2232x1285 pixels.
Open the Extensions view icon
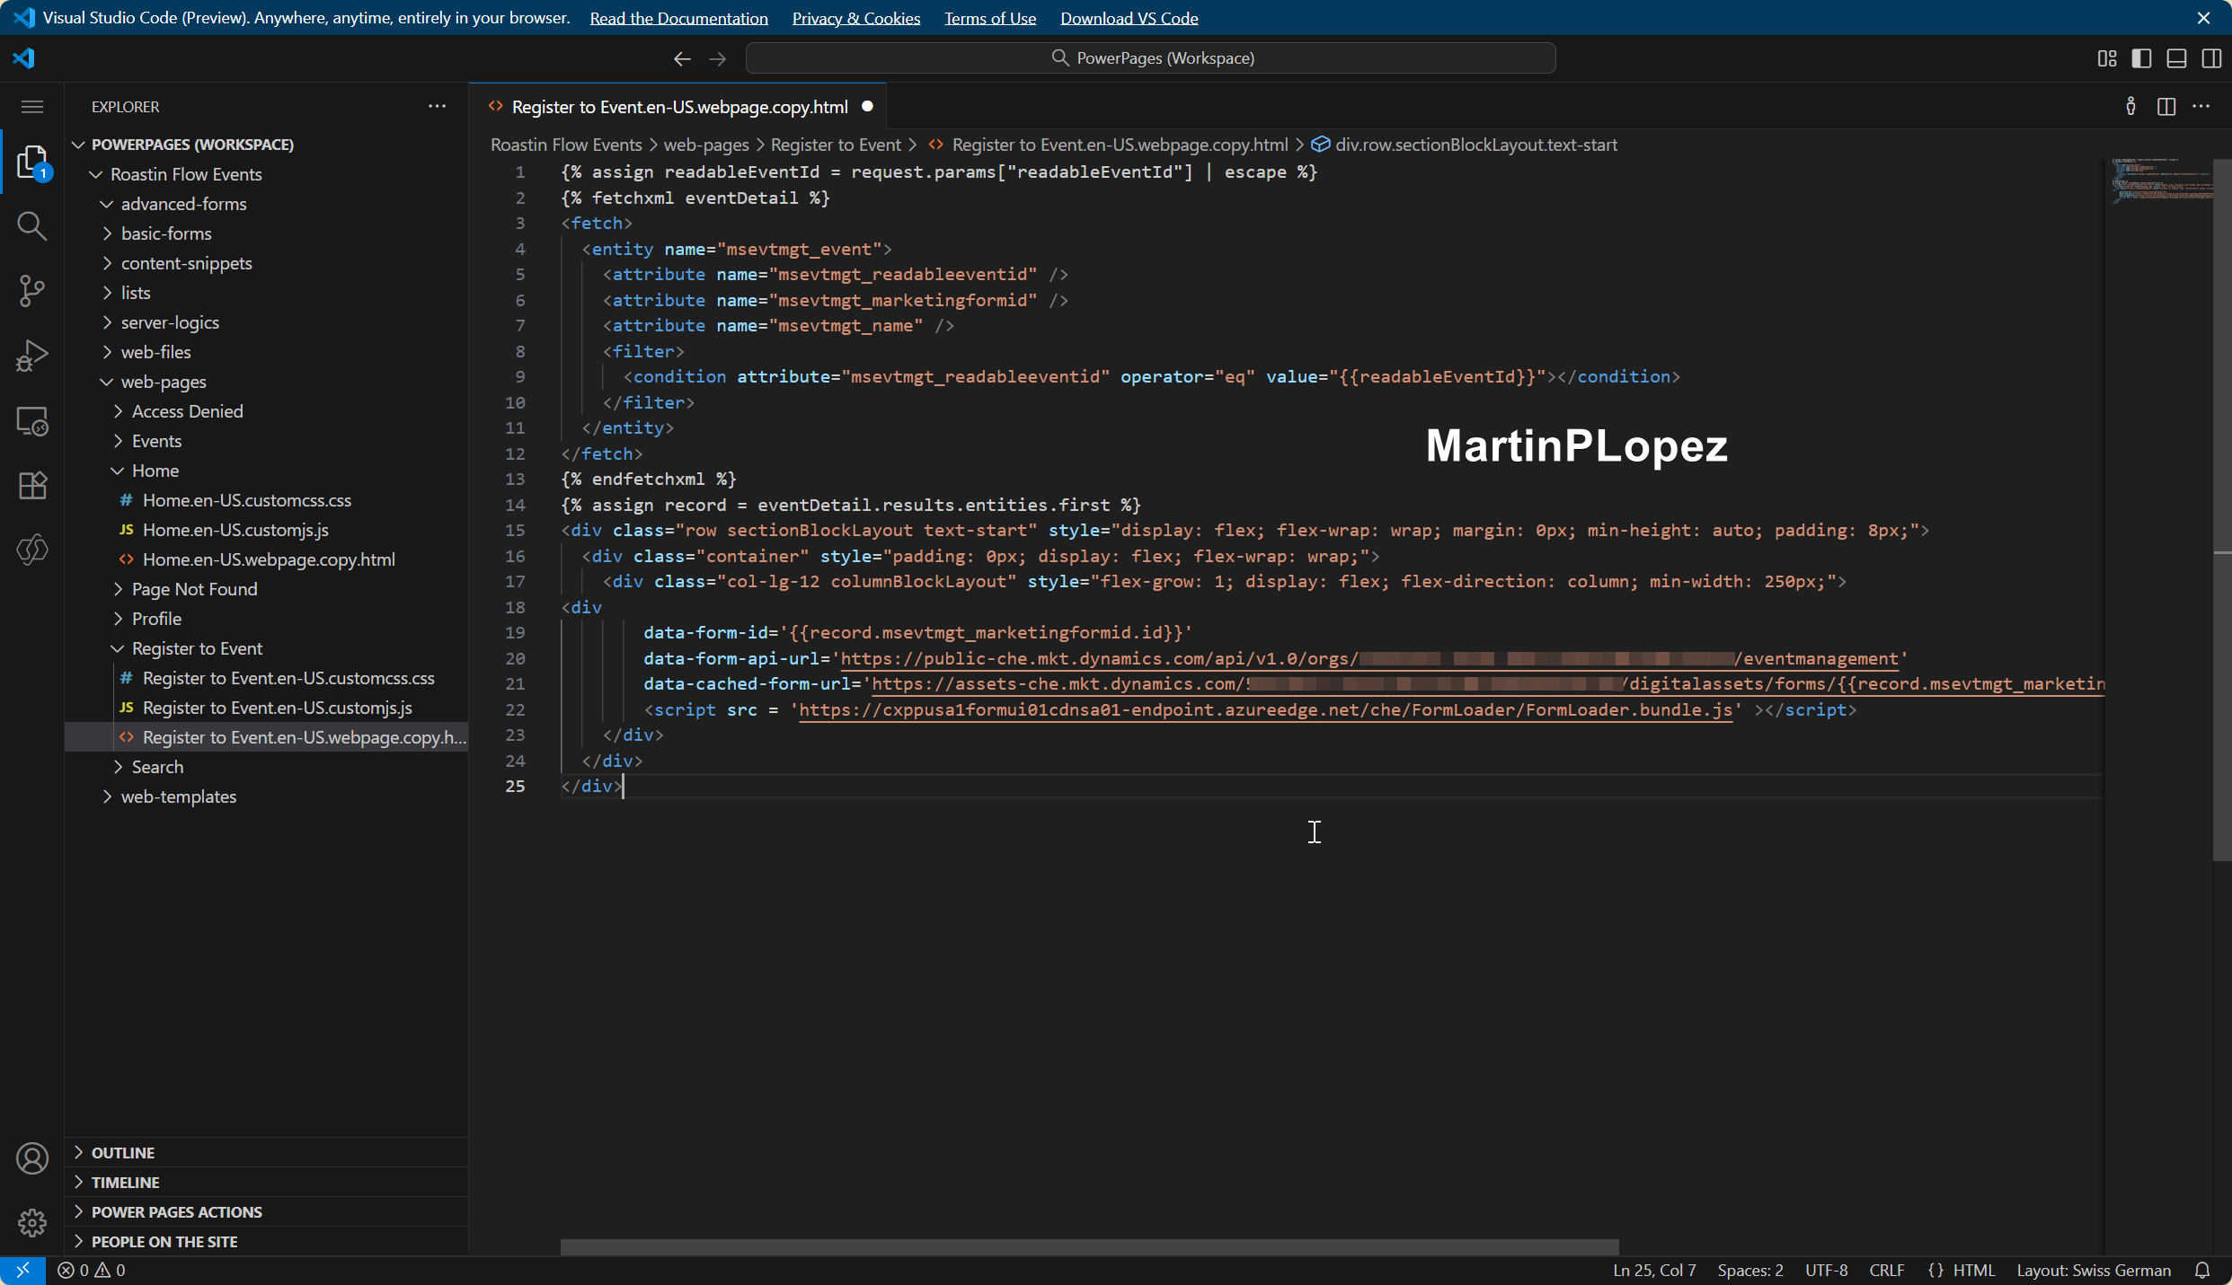[31, 486]
